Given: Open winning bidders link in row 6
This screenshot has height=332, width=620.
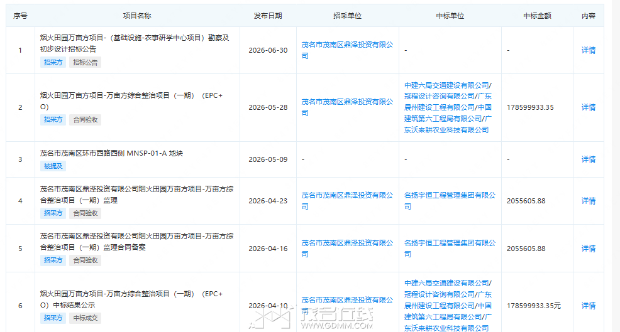Looking at the screenshot, I should (x=448, y=306).
